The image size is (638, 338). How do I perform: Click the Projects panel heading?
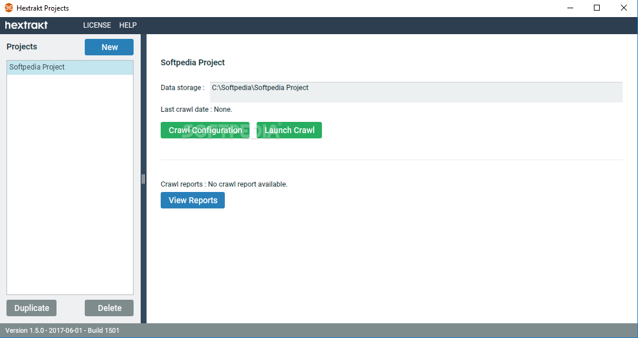point(22,47)
